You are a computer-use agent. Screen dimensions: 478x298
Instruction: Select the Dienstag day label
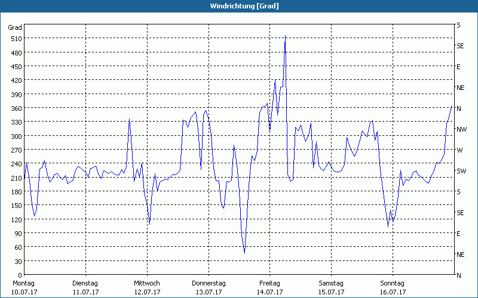pyautogui.click(x=85, y=283)
